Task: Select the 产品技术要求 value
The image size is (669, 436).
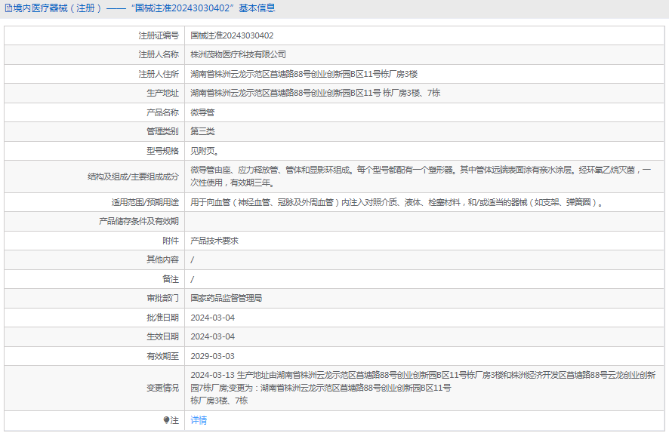Action: (x=214, y=241)
